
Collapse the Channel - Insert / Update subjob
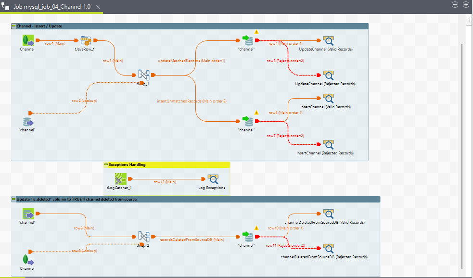tap(13, 26)
